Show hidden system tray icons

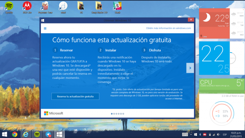click(x=191, y=134)
